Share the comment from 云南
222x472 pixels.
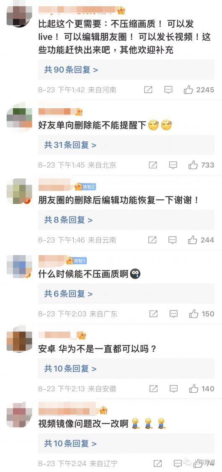tap(152, 240)
